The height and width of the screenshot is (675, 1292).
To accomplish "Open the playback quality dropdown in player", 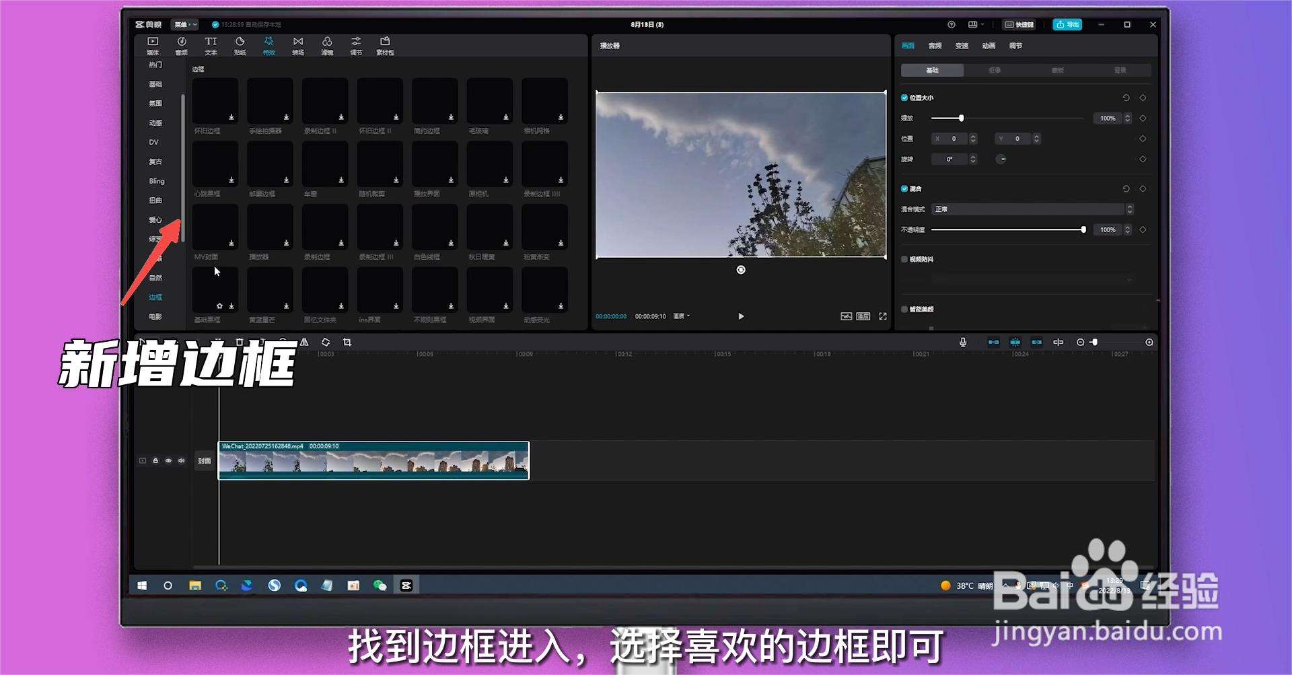I will click(x=680, y=316).
